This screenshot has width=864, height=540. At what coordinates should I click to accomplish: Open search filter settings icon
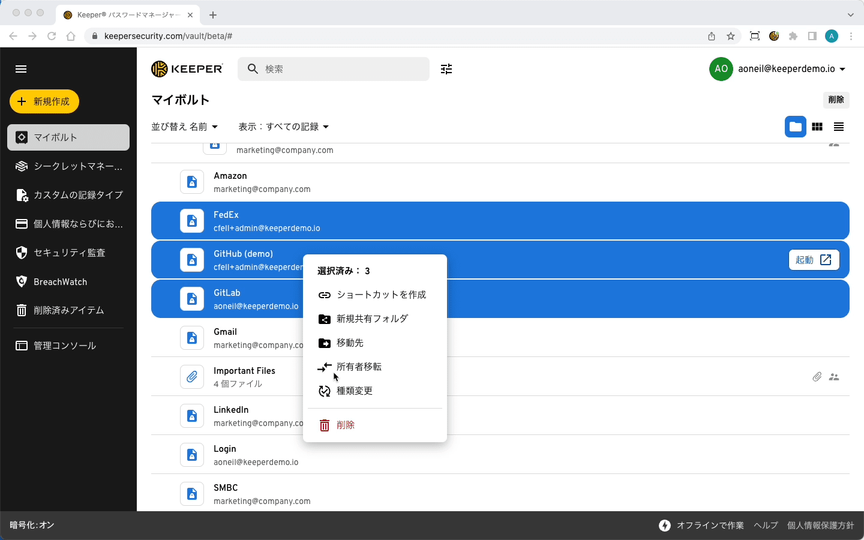[446, 69]
